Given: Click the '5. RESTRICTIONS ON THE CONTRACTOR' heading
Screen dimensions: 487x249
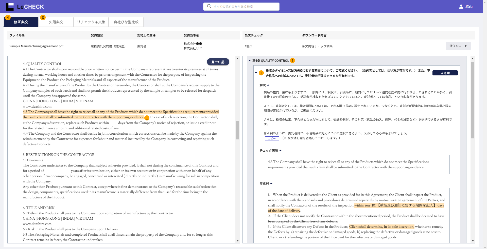Looking at the screenshot, I should tap(59, 155).
